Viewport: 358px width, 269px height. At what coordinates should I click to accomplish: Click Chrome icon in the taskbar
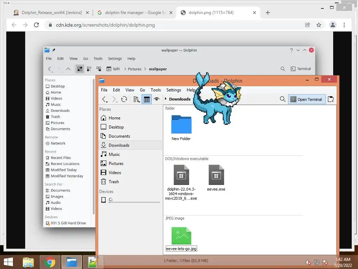tap(50, 262)
